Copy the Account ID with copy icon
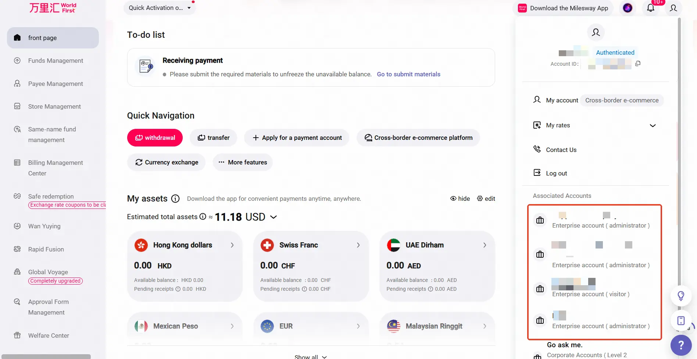Image resolution: width=697 pixels, height=359 pixels. tap(638, 64)
